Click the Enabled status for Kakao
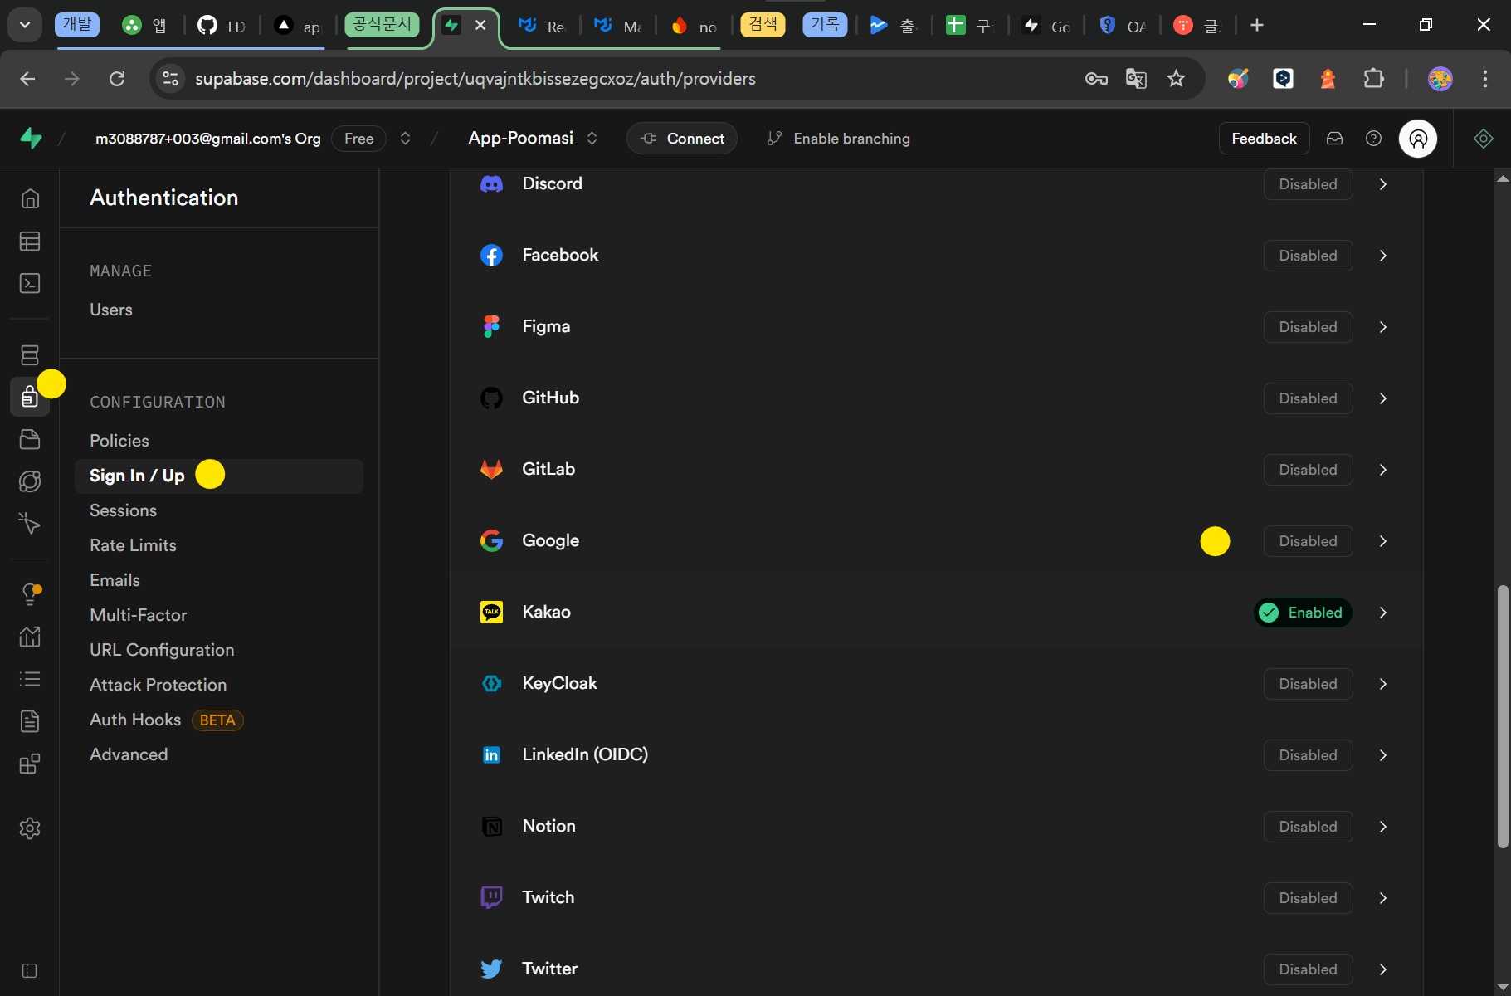 (x=1303, y=613)
